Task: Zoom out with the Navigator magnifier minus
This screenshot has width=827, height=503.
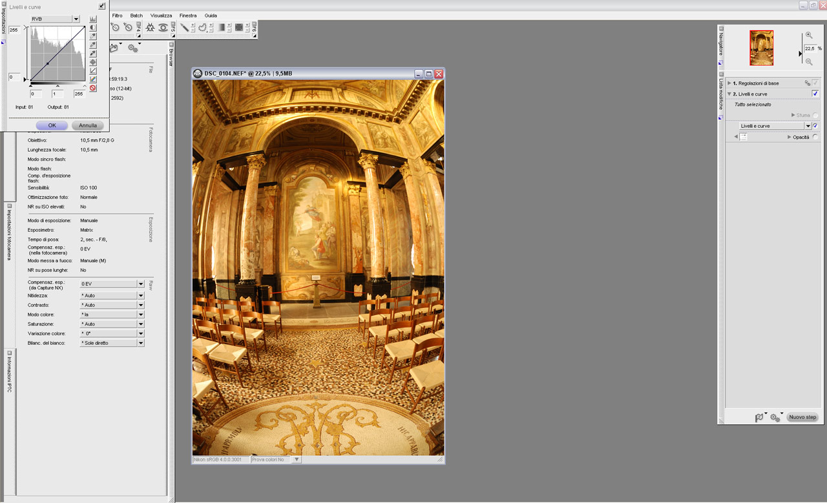Action: [x=809, y=62]
